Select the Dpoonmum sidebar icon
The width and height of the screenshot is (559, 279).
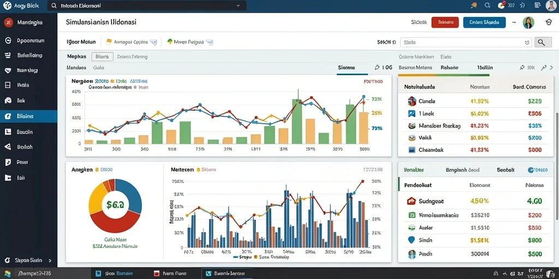8,40
